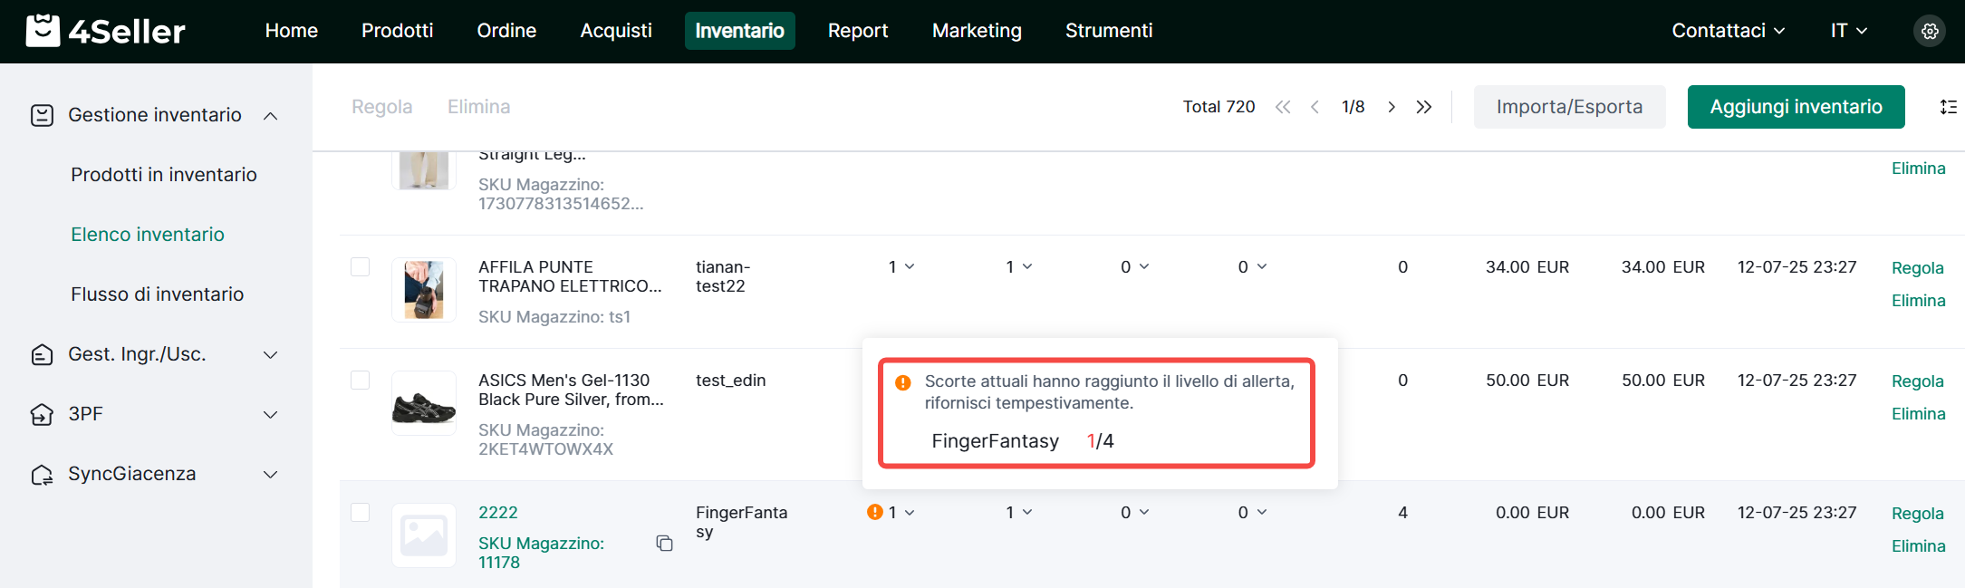Select checkbox for AFFILA PUNTE TRAPANO row
This screenshot has height=588, width=1965.
(x=361, y=267)
